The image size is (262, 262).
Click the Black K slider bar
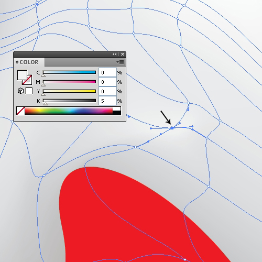click(x=69, y=101)
